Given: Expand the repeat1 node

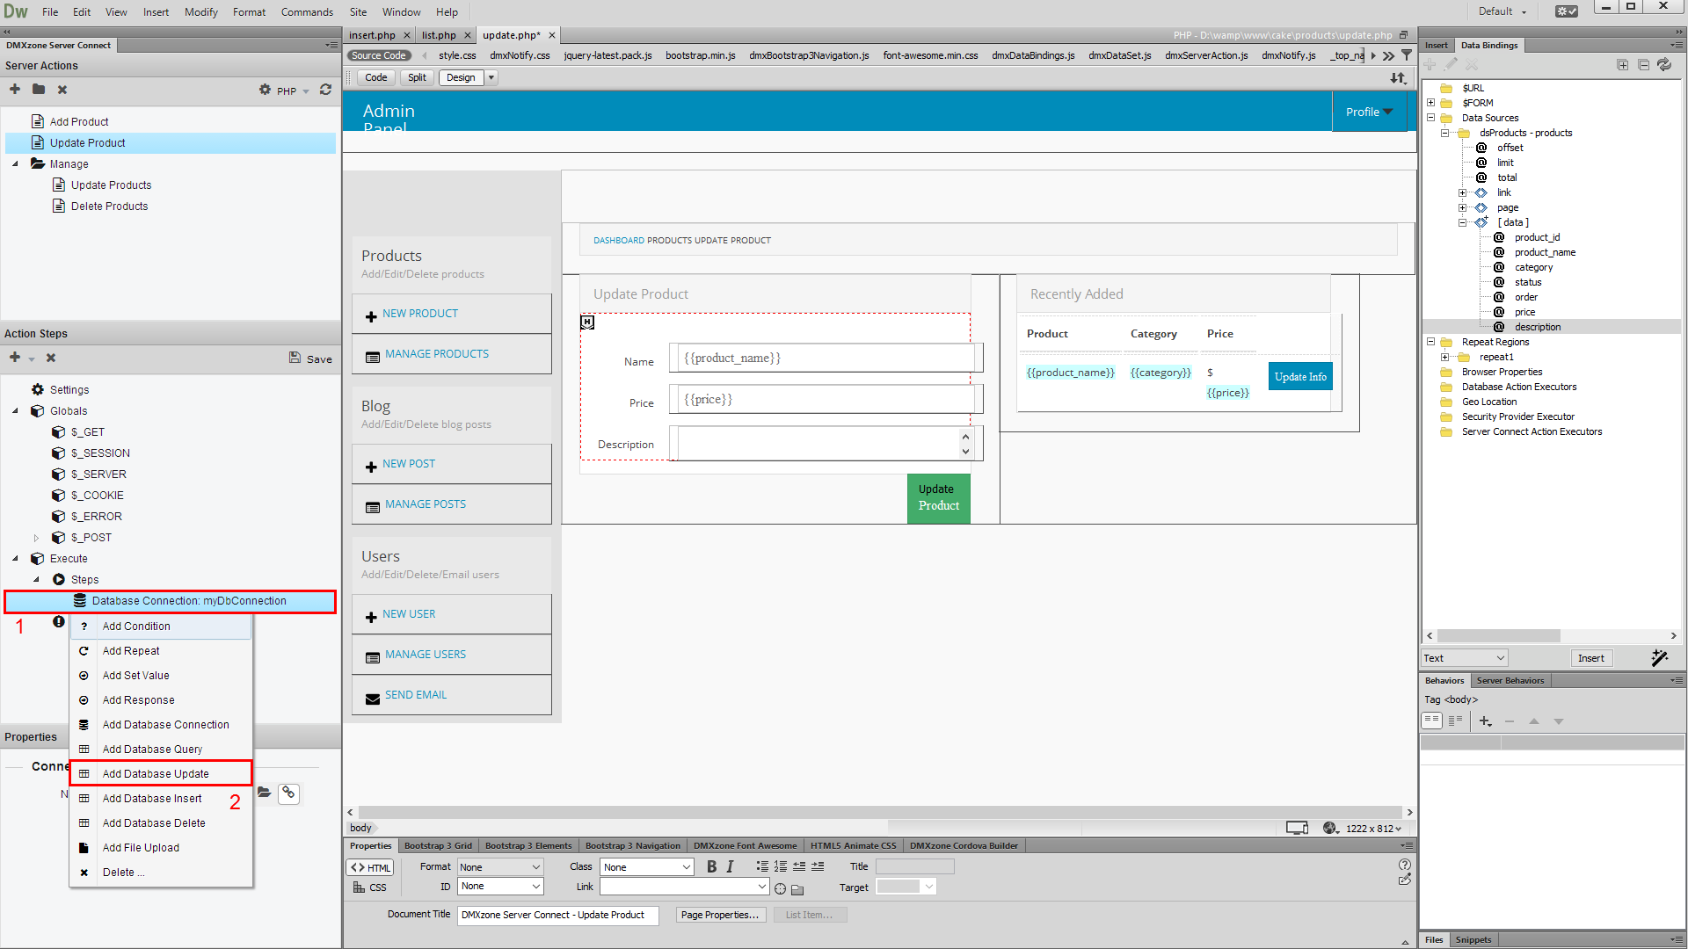Looking at the screenshot, I should pyautogui.click(x=1444, y=357).
